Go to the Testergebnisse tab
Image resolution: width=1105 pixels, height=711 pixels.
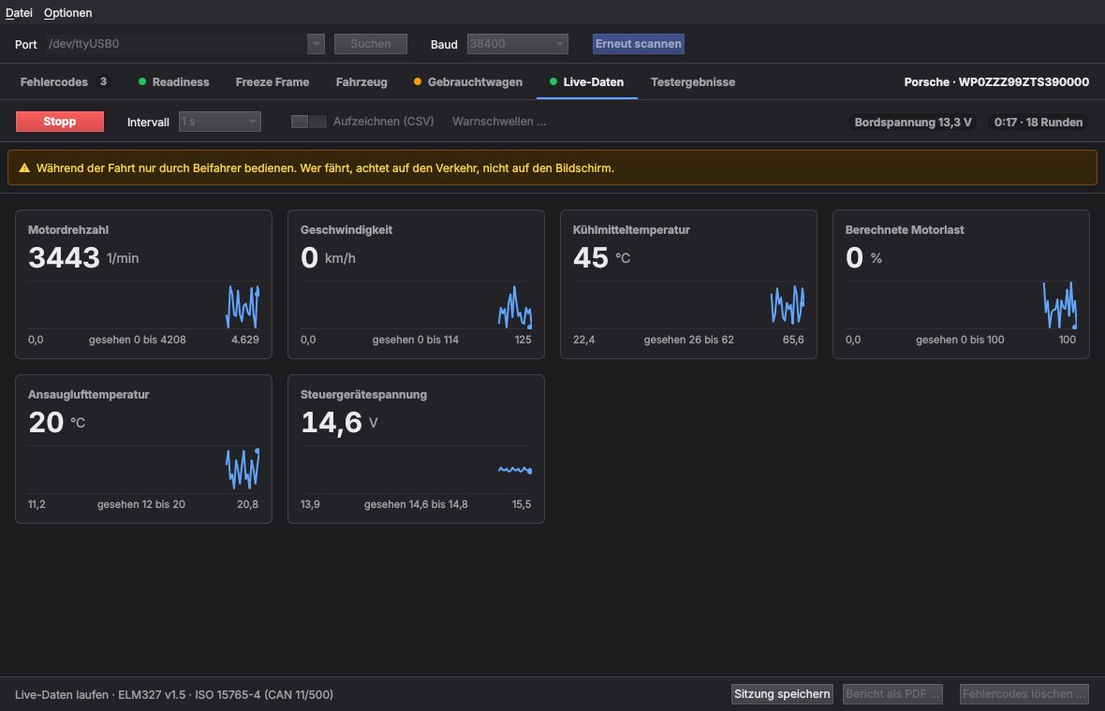coord(693,81)
